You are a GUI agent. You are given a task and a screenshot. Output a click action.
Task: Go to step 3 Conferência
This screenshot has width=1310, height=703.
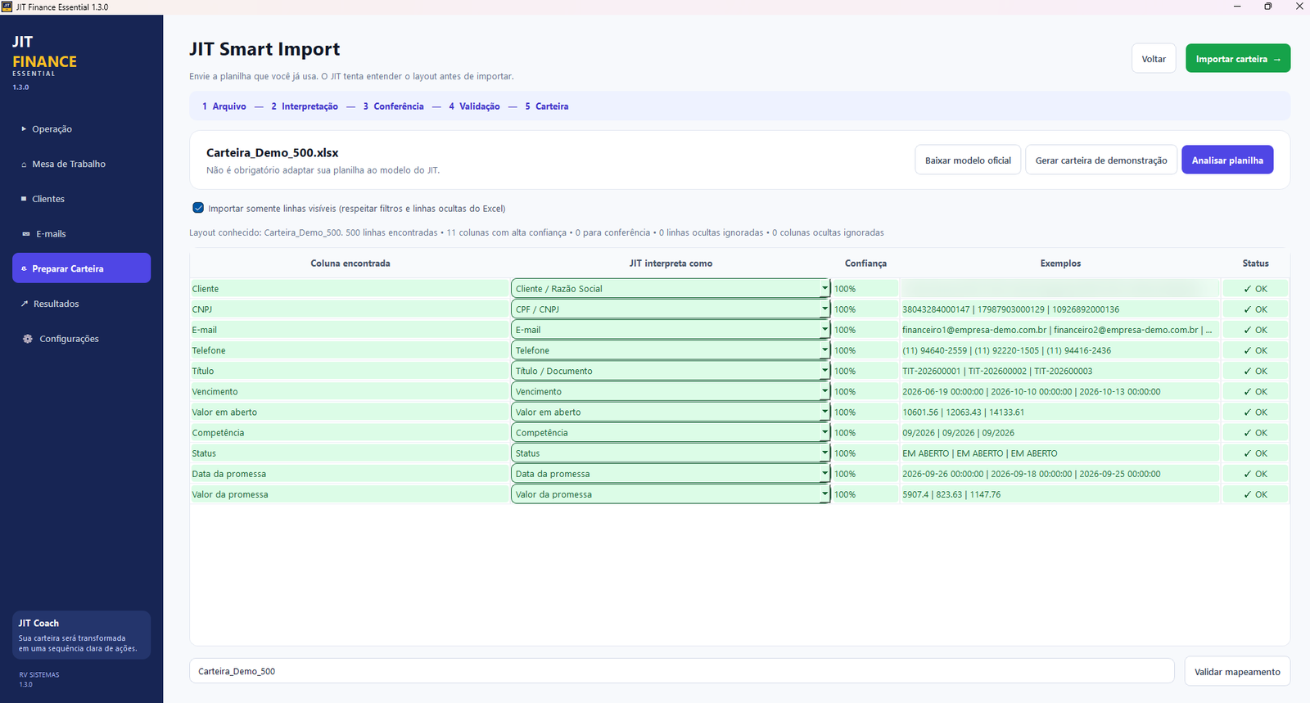394,106
